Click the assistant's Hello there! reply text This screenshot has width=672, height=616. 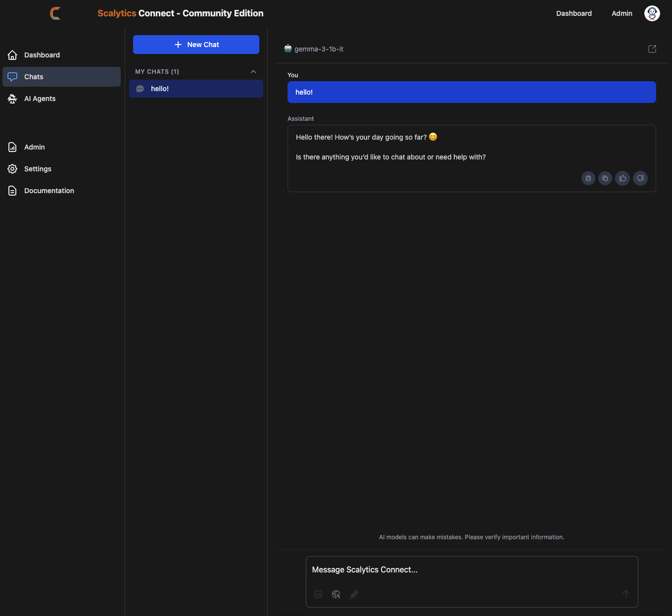click(366, 137)
